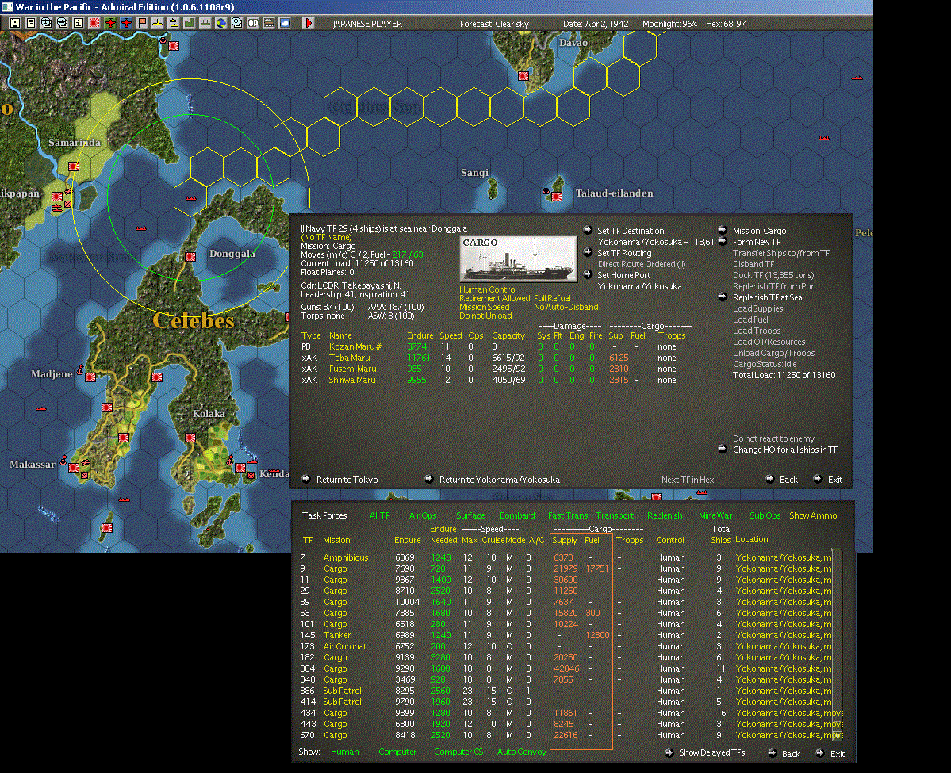Click the OP toolbar icon

click(253, 23)
